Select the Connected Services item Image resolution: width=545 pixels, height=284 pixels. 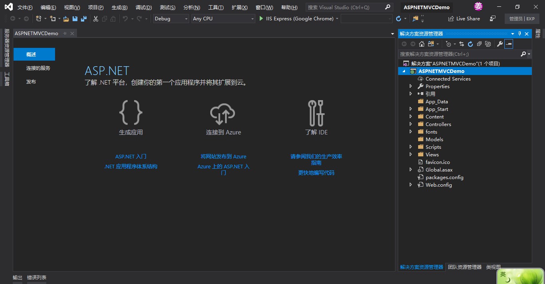(x=448, y=79)
